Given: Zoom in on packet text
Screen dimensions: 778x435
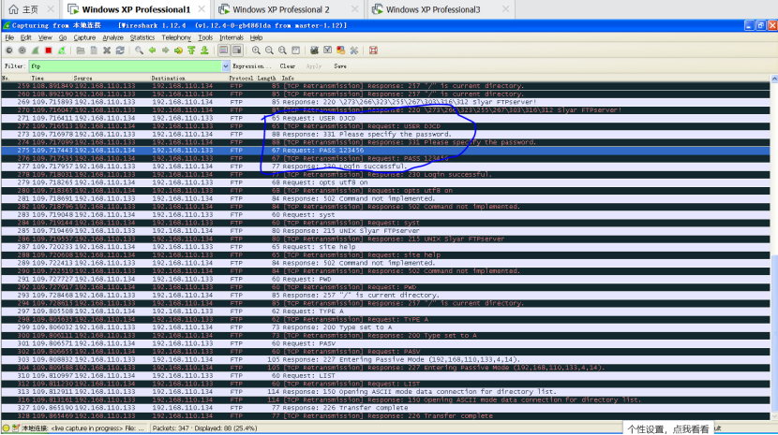Looking at the screenshot, I should [256, 51].
